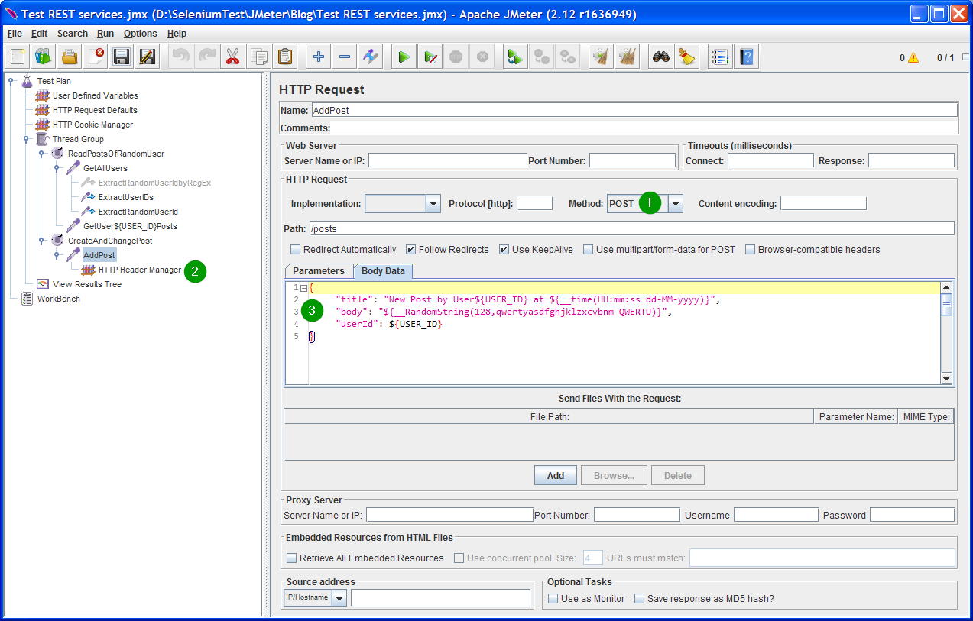Click the Expand All plus icon
This screenshot has height=621, width=973.
319,57
